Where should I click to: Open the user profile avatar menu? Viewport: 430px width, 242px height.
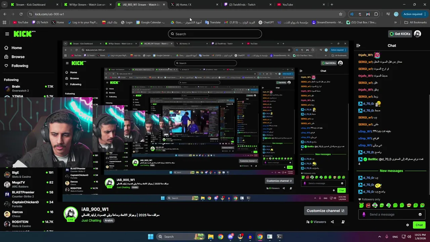[x=418, y=34]
